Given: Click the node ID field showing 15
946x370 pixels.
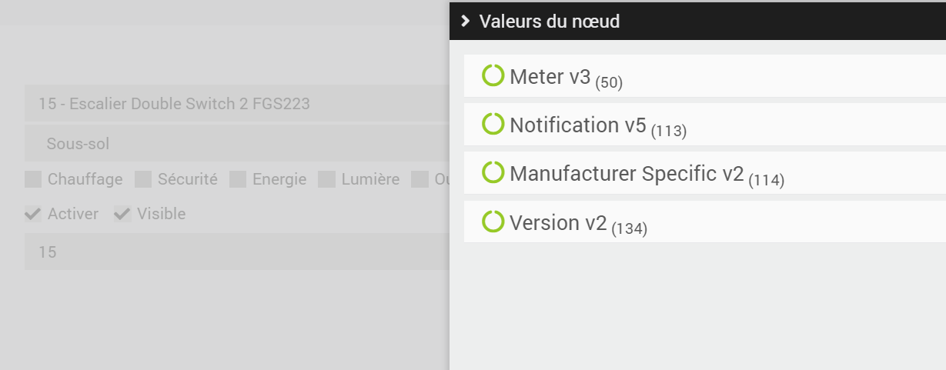Looking at the screenshot, I should 237,252.
